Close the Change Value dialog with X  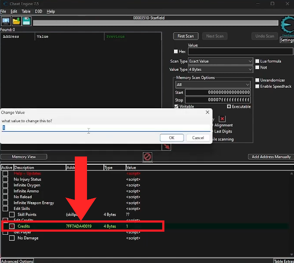[x=207, y=112]
